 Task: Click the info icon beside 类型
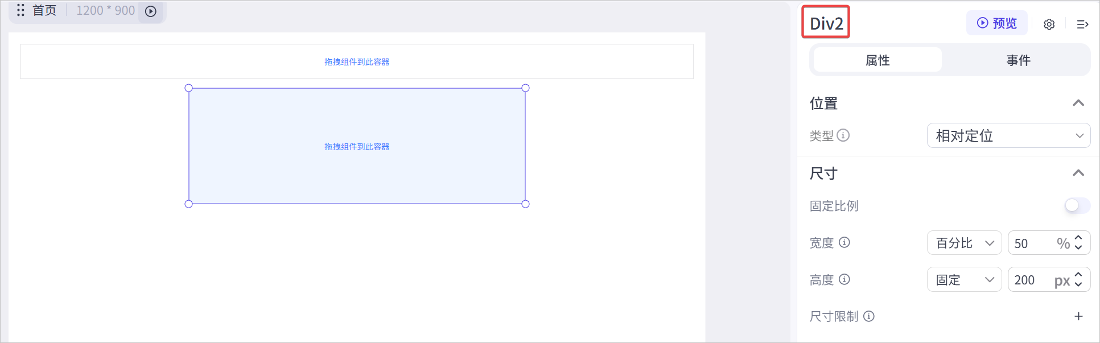pyautogui.click(x=843, y=135)
